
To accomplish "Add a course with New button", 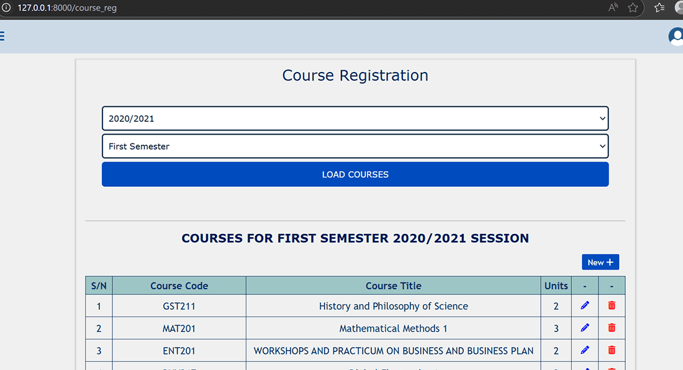I will 600,262.
